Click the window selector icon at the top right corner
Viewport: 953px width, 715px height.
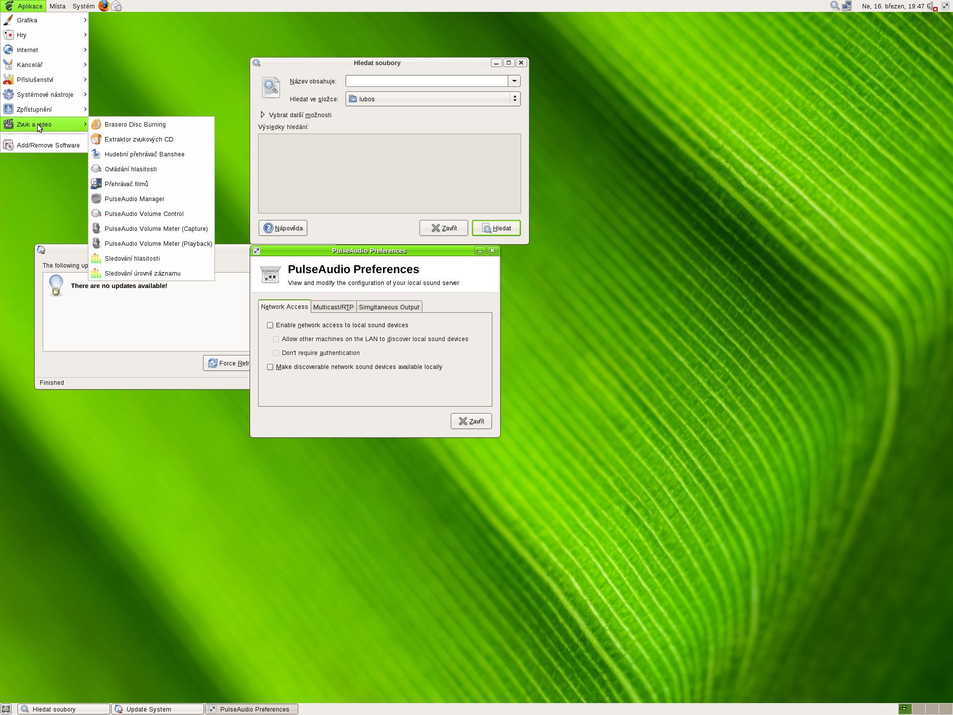point(945,6)
